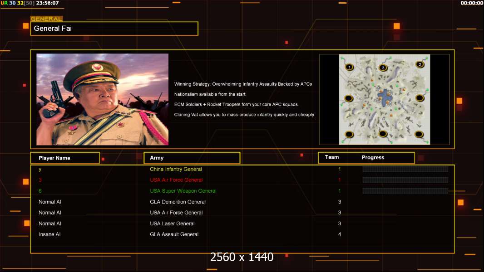Click the Nationalism available from the start line
The image size is (484, 272).
click(x=210, y=94)
